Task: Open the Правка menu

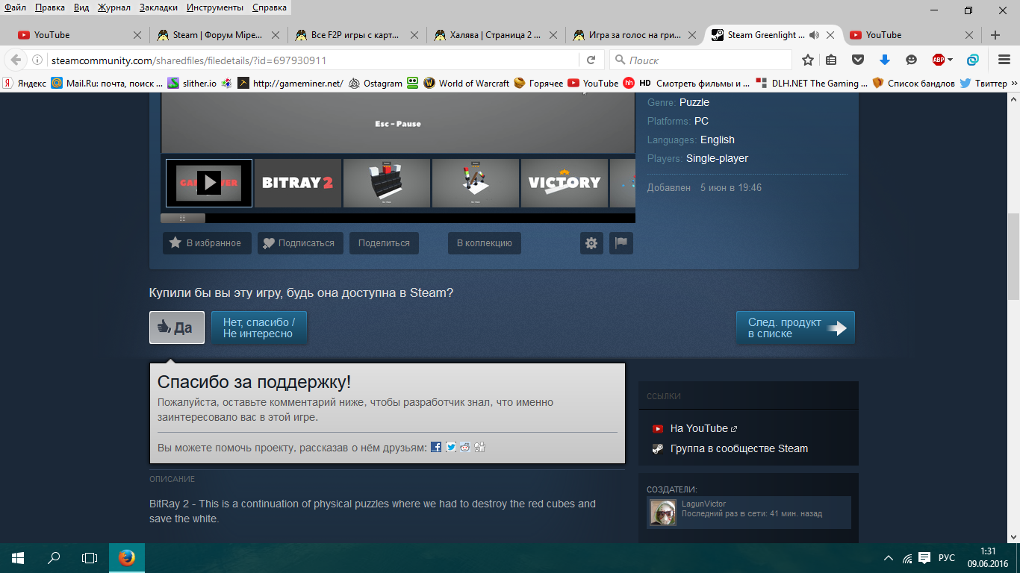Action: pyautogui.click(x=49, y=7)
